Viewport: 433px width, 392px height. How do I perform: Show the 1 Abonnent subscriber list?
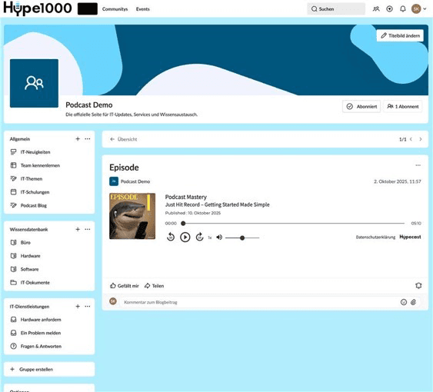click(403, 106)
